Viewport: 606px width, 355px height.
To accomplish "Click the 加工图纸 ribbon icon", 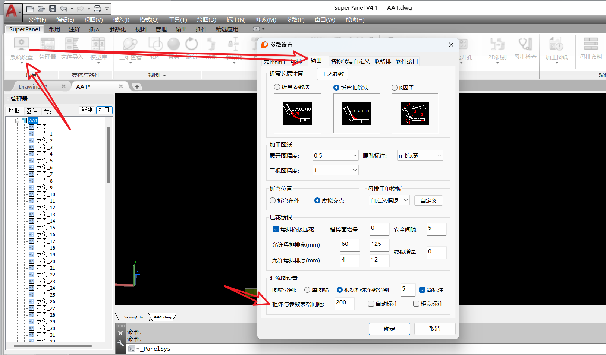I will tap(556, 44).
